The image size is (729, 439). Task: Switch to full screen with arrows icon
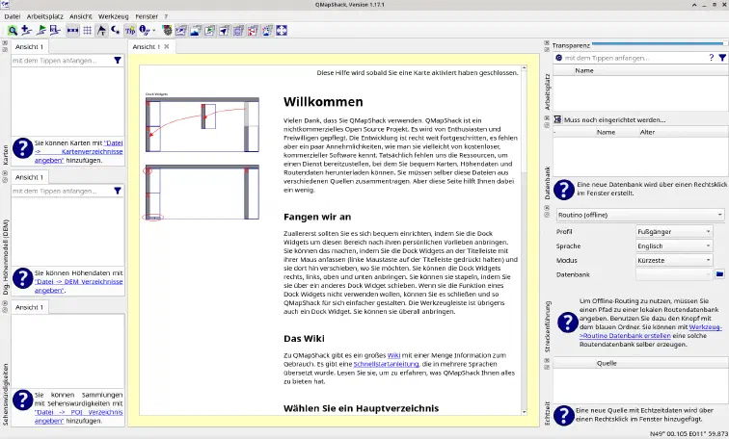[x=282, y=31]
